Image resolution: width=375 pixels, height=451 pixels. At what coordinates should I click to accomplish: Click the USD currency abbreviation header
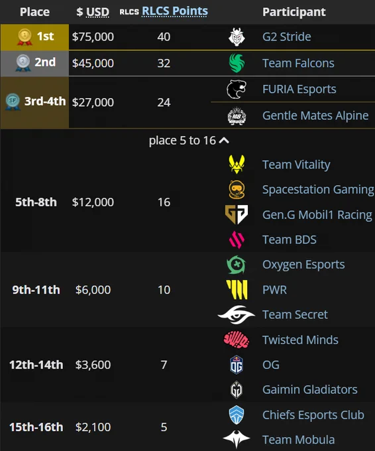97,12
